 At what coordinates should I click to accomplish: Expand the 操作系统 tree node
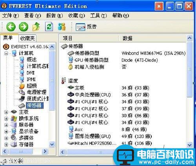(x=6, y=119)
